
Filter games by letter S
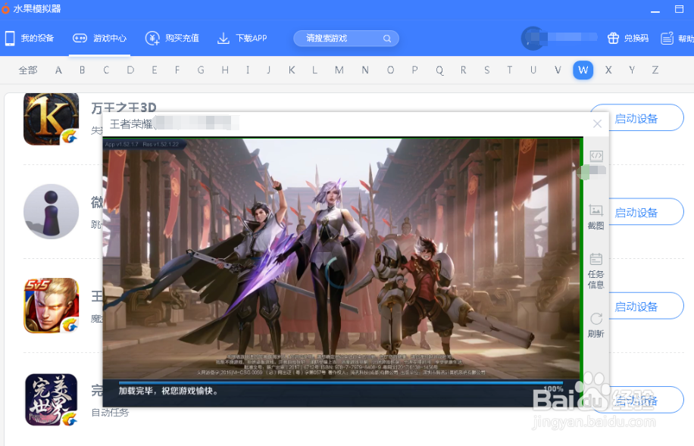tap(487, 70)
